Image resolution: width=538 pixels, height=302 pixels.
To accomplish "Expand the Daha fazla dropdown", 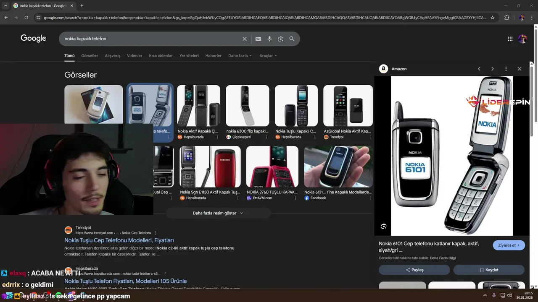I will 240,56.
